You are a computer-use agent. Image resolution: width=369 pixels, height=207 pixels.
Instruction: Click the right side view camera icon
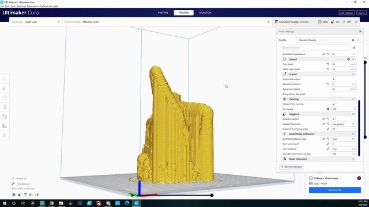click(37, 195)
